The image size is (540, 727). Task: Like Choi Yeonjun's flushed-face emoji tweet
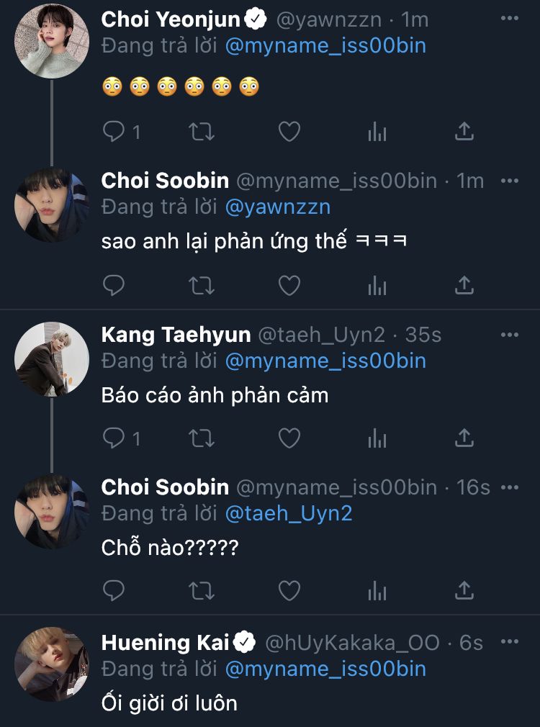289,131
